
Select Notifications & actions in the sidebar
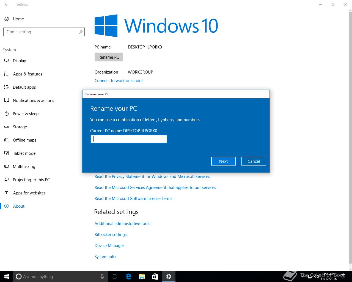(34, 100)
